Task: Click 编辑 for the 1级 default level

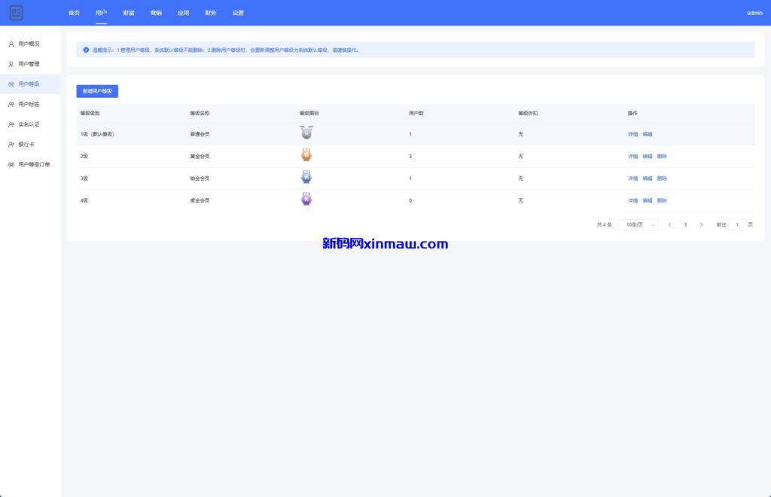Action: pos(647,134)
